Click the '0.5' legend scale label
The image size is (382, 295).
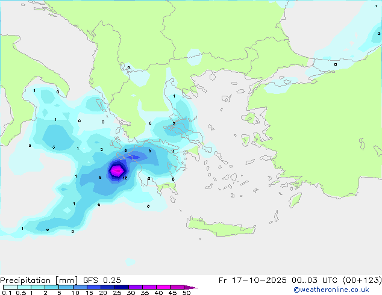pos(21,293)
